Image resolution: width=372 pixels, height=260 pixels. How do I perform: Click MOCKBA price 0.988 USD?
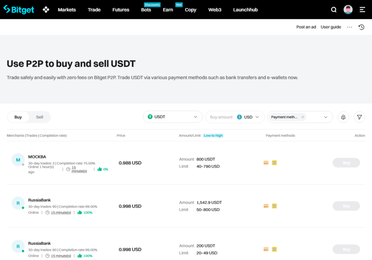[x=130, y=163]
